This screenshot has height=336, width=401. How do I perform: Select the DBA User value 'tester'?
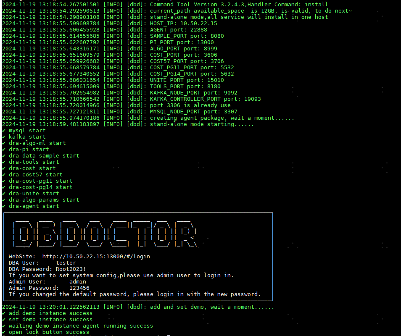coord(66,262)
